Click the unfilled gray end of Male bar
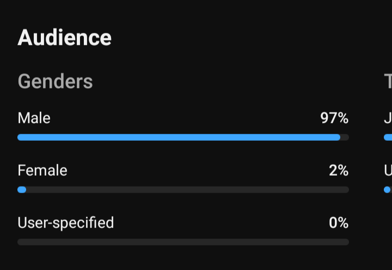The width and height of the screenshot is (392, 270). (x=345, y=137)
